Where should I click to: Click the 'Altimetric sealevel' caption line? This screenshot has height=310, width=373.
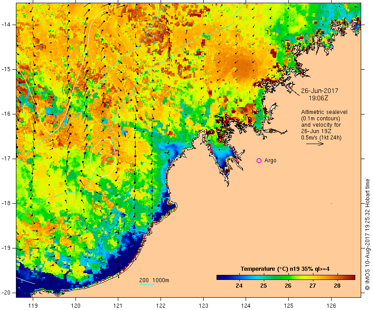[324, 112]
